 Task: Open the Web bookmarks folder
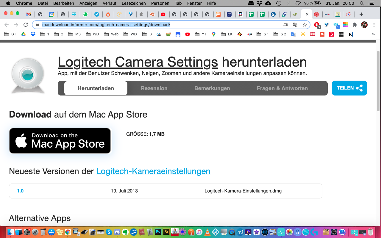click(x=111, y=34)
